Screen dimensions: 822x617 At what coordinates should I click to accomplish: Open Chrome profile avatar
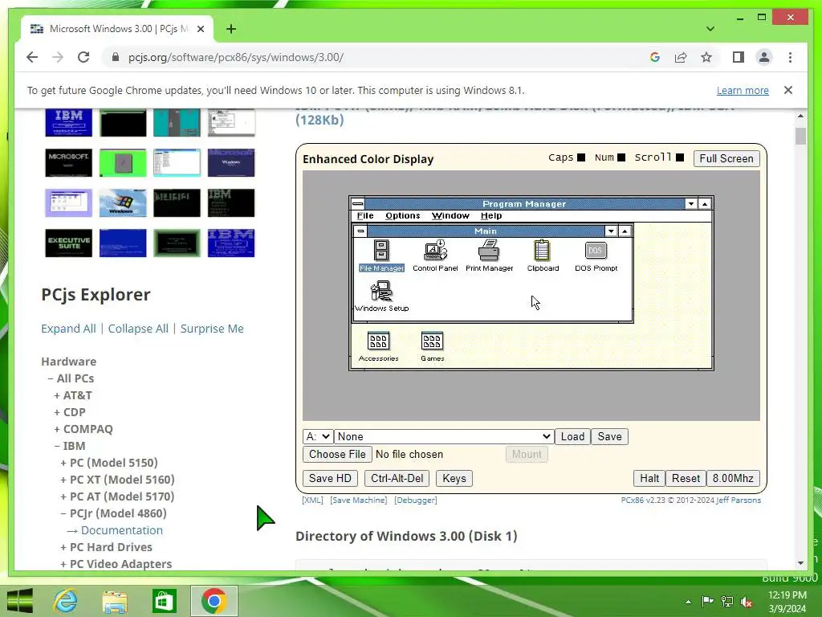pos(764,57)
